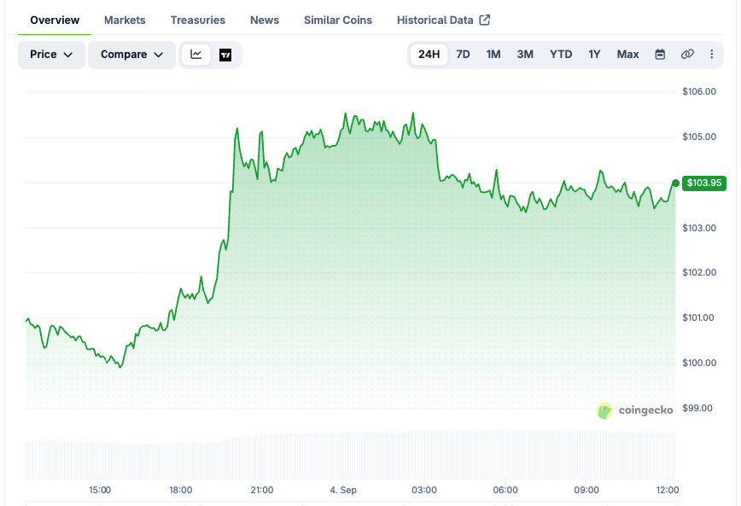The height and width of the screenshot is (506, 741).
Task: Click the 4. Sep date axis label
Action: (343, 490)
